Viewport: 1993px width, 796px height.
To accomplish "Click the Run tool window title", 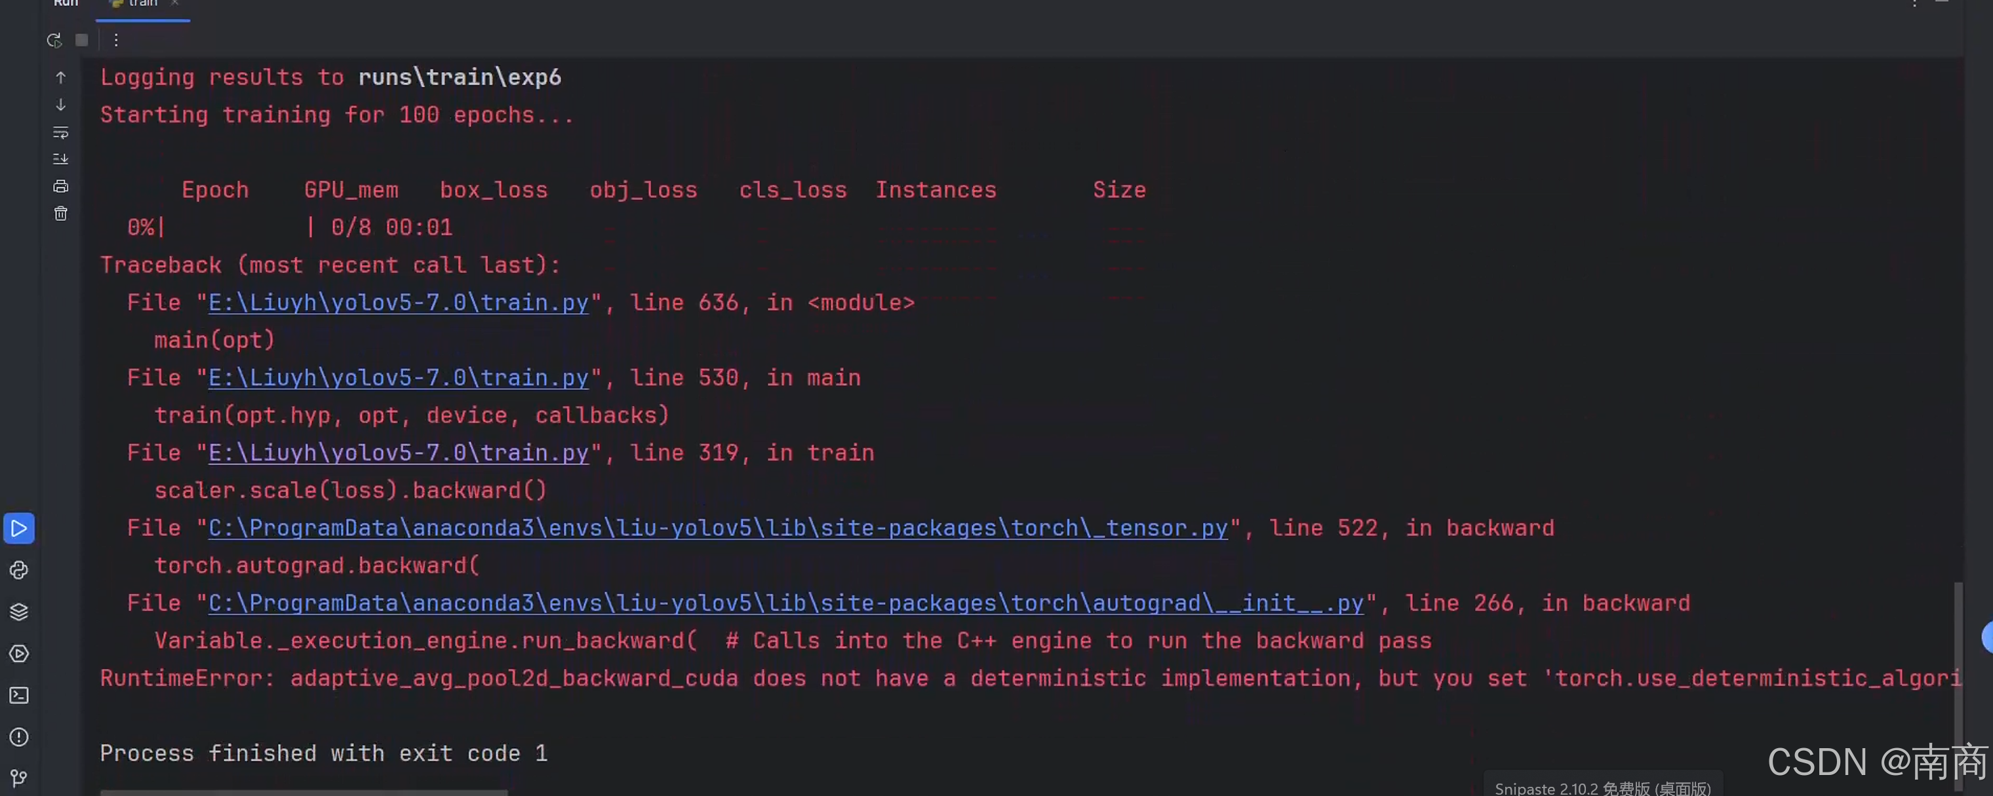I will [x=66, y=5].
